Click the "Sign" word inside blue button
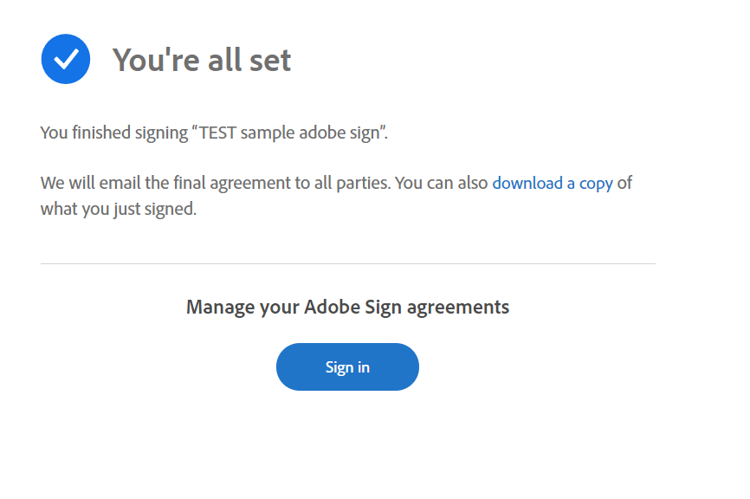The height and width of the screenshot is (499, 750). [x=339, y=367]
